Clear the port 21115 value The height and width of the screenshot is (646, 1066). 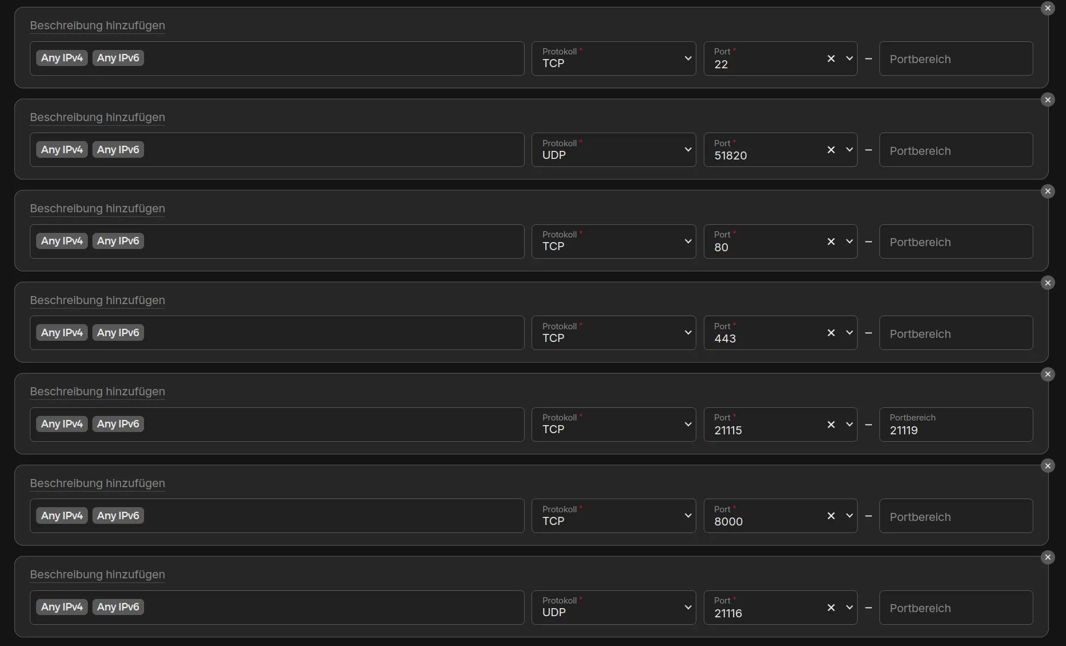tap(831, 425)
